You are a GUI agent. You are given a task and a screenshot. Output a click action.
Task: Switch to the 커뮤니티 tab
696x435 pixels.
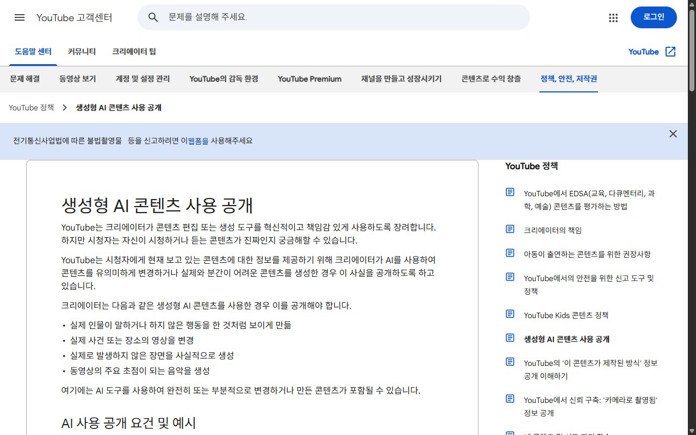point(82,52)
